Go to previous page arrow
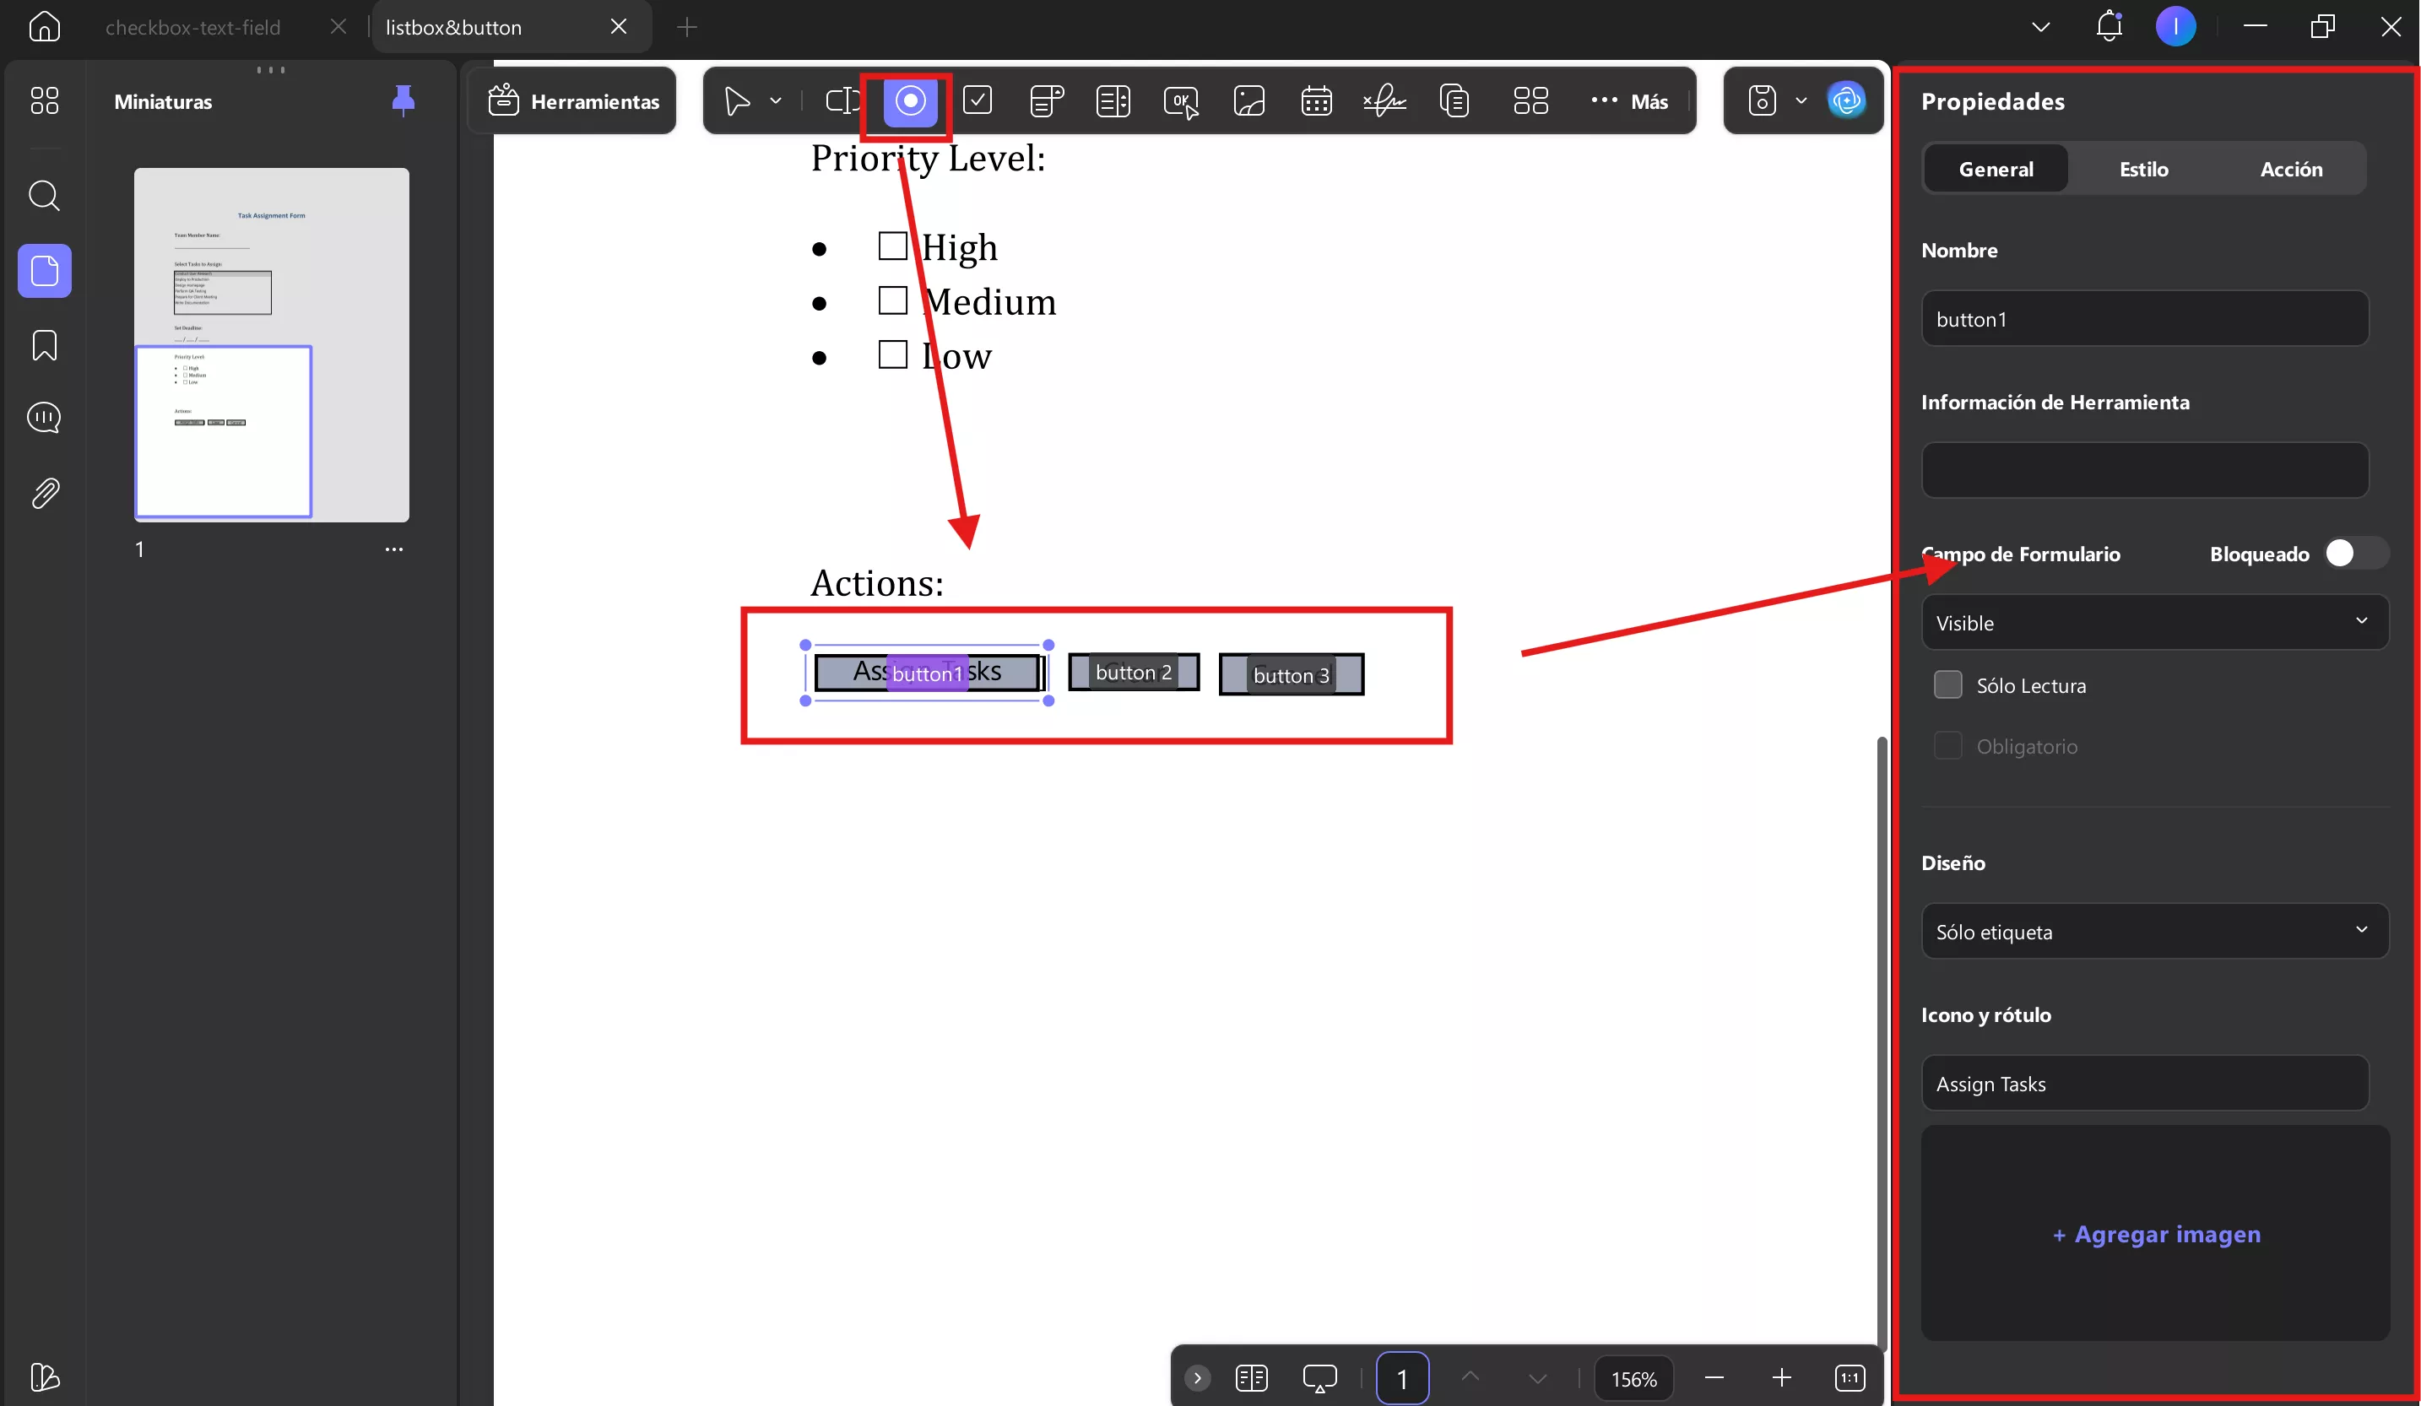The image size is (2421, 1406). point(1470,1378)
